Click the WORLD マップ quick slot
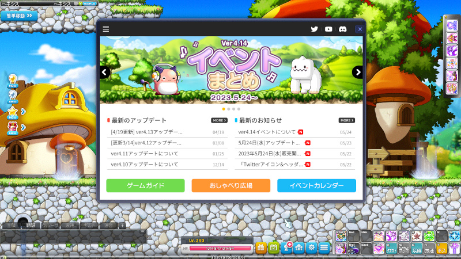 tap(404, 249)
